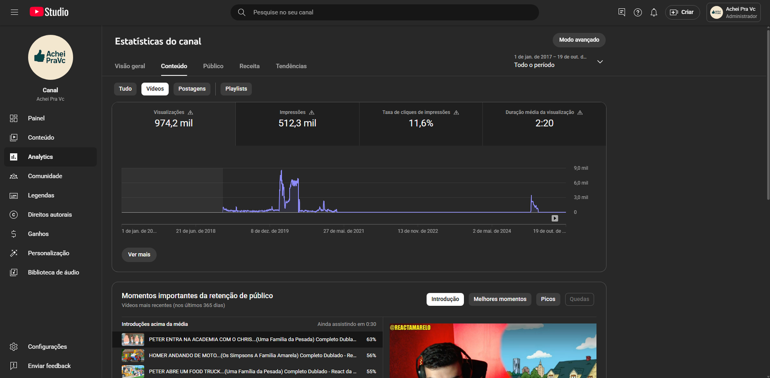
Task: Click the warning icon beside Visualizações
Action: pos(191,113)
